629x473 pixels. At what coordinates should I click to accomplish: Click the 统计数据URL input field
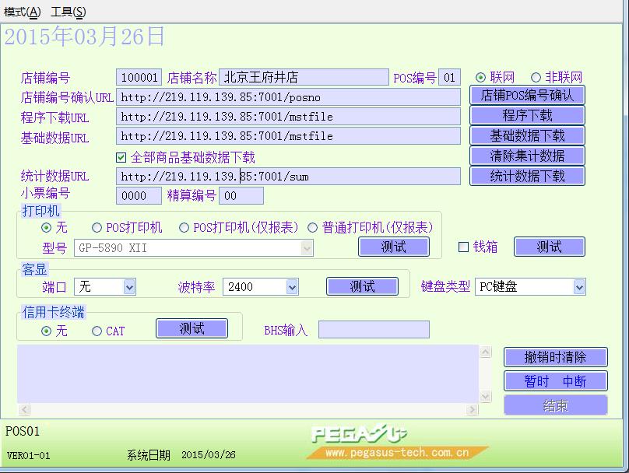(x=288, y=177)
